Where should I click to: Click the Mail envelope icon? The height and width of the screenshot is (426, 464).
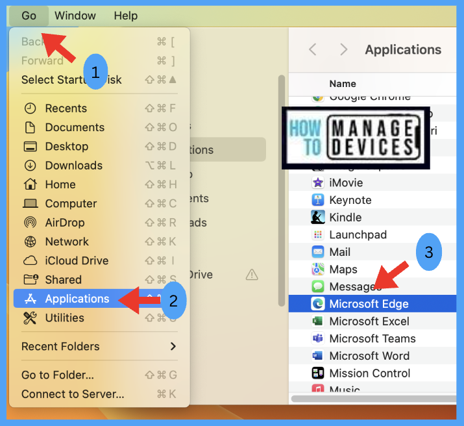318,252
